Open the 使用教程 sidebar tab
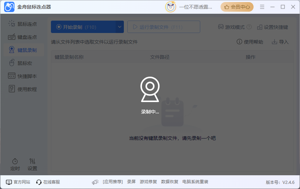The height and width of the screenshot is (189, 300). tap(23, 89)
